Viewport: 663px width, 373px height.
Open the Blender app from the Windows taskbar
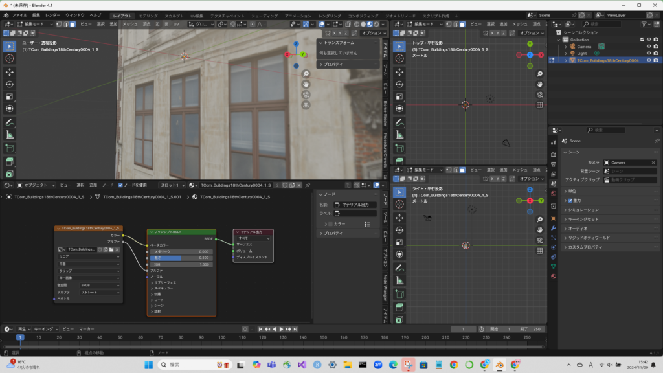point(499,365)
